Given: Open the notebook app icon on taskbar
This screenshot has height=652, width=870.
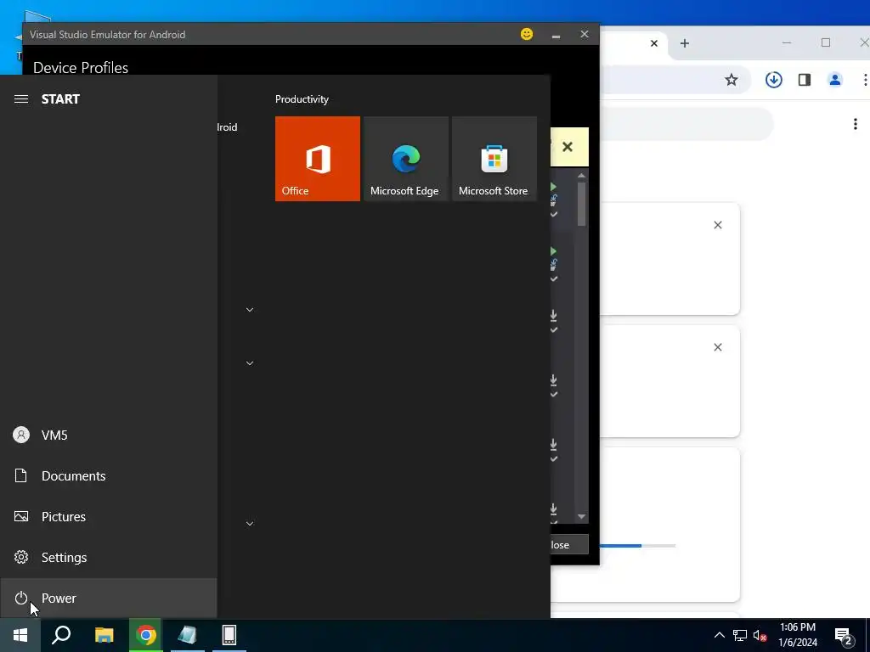Looking at the screenshot, I should click(188, 635).
